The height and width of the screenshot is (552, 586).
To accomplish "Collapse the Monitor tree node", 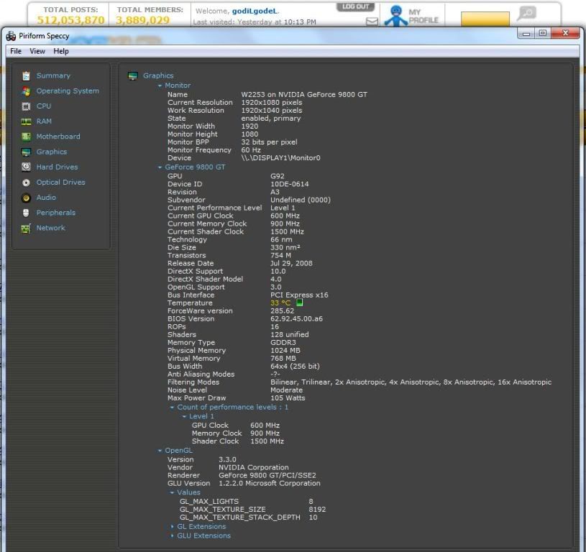I will tap(160, 86).
